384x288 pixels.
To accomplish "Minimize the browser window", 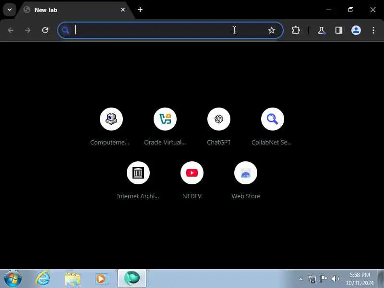I will (x=329, y=10).
